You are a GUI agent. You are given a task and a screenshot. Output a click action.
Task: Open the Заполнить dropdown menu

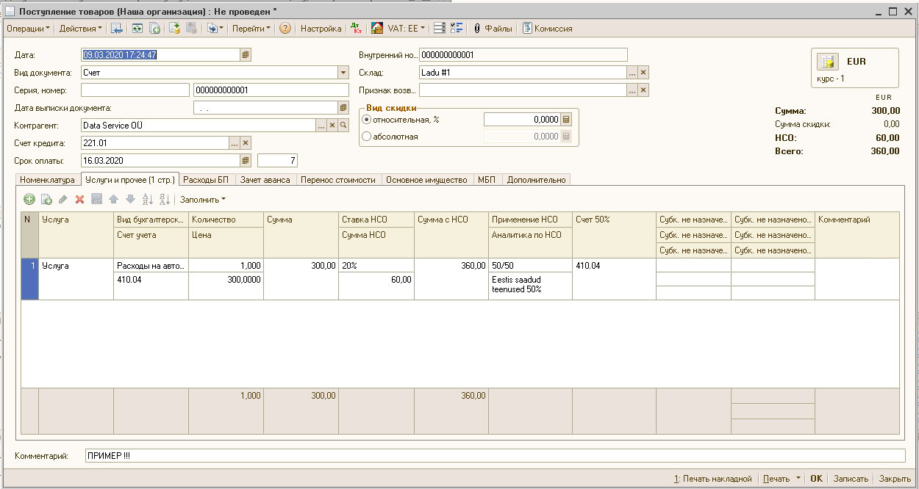(x=203, y=199)
